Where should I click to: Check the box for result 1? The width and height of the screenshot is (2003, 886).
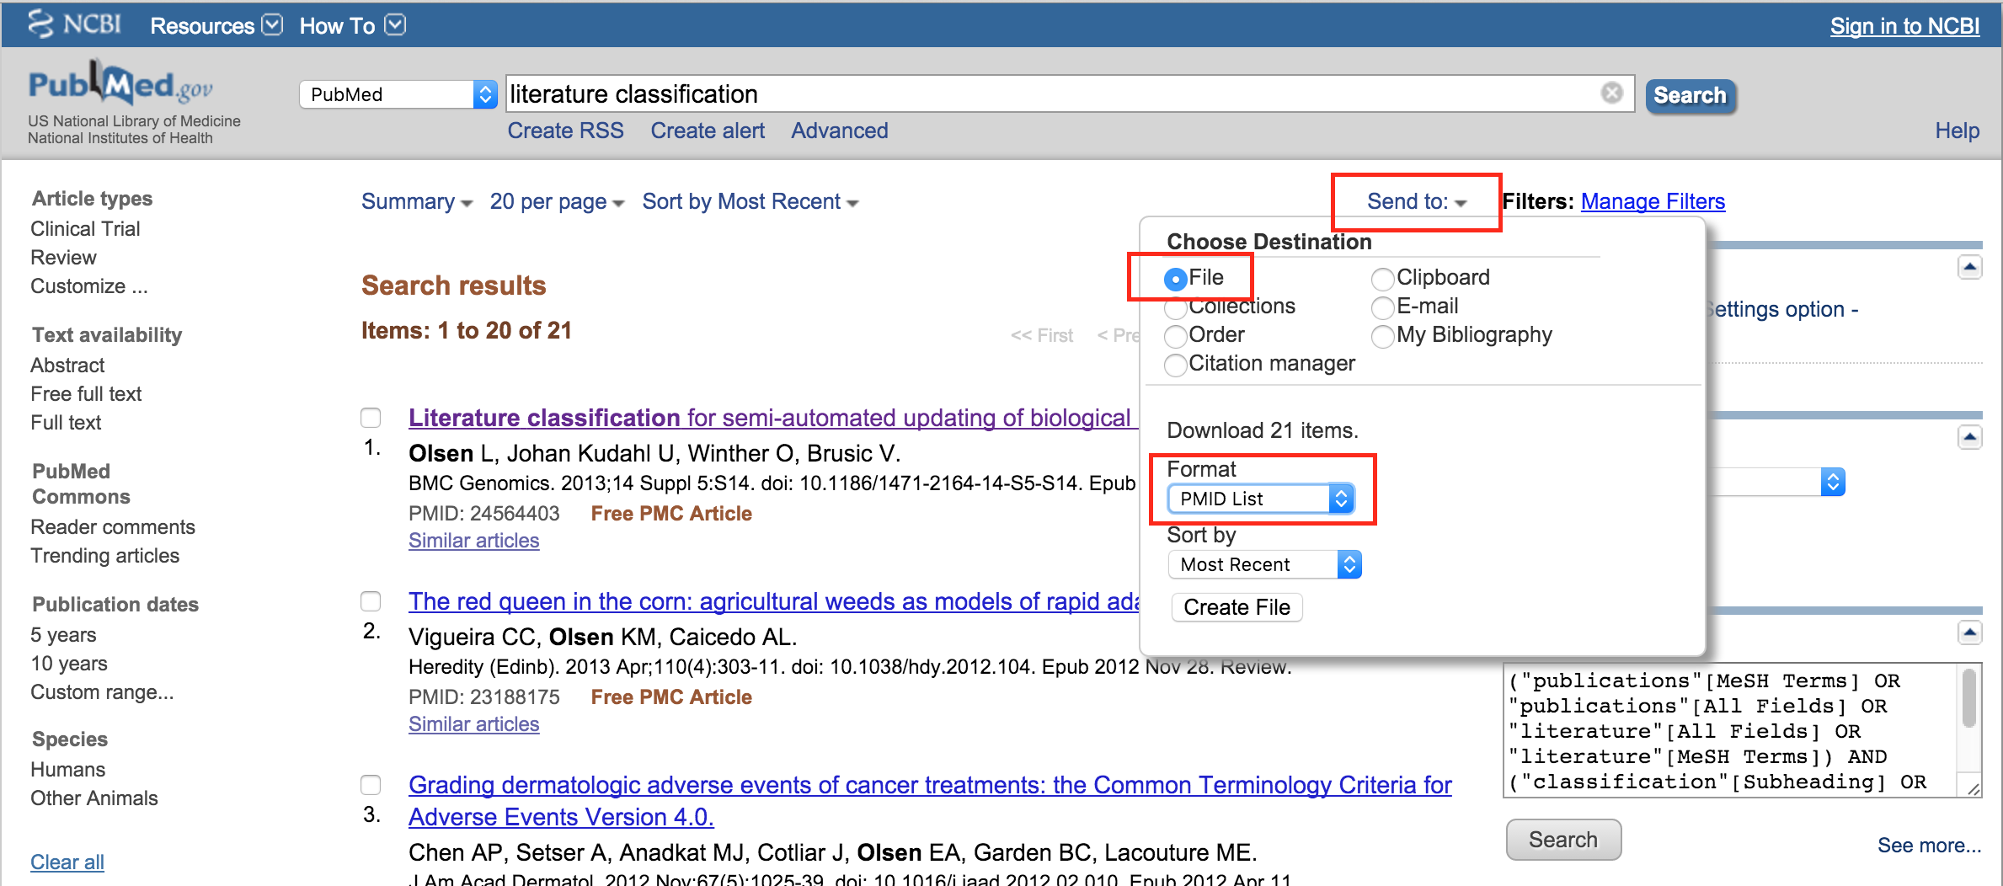point(371,418)
